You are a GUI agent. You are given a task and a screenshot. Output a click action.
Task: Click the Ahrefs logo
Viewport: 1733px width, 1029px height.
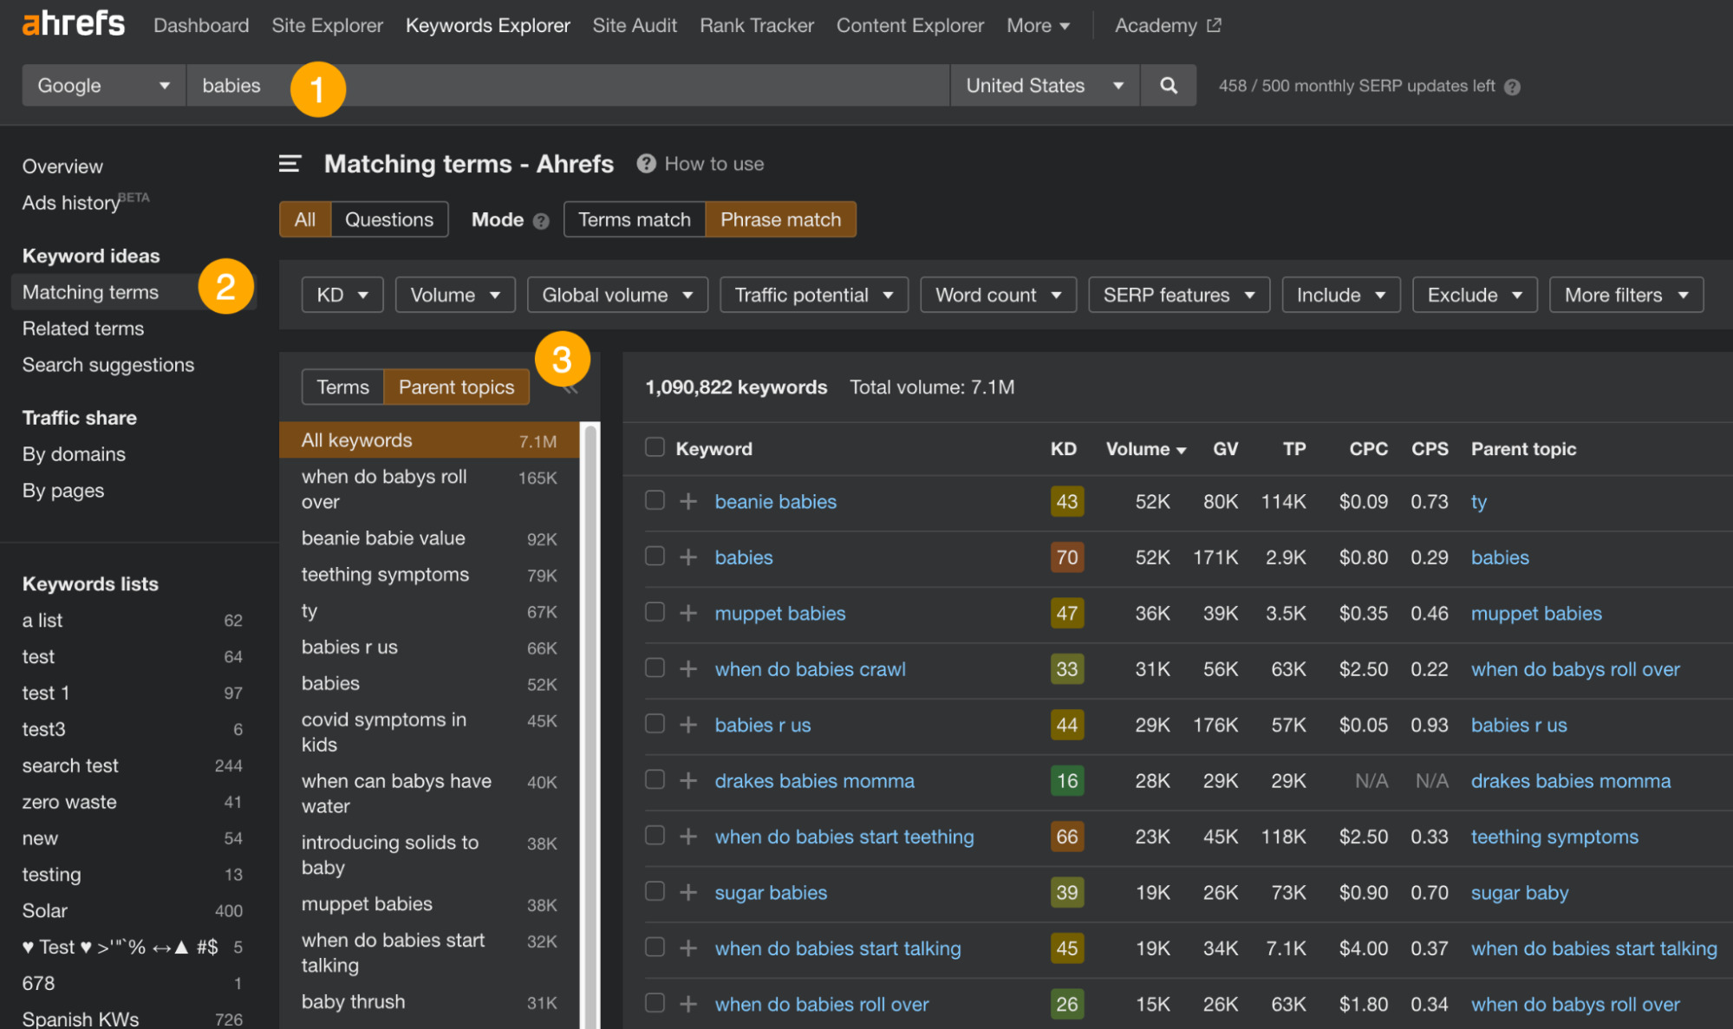74,24
